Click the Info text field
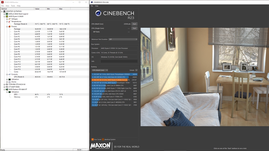This screenshot has width=269, height=151. (119, 61)
